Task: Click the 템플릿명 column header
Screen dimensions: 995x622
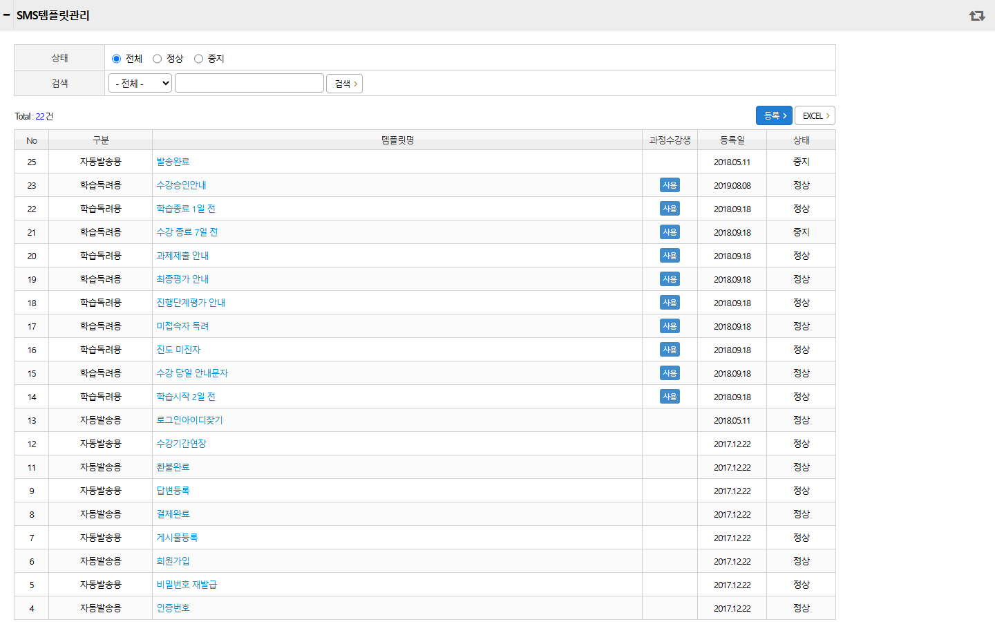Action: coord(397,140)
